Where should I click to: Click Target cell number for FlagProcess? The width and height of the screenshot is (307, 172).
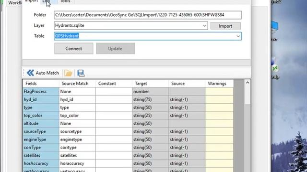(150, 91)
